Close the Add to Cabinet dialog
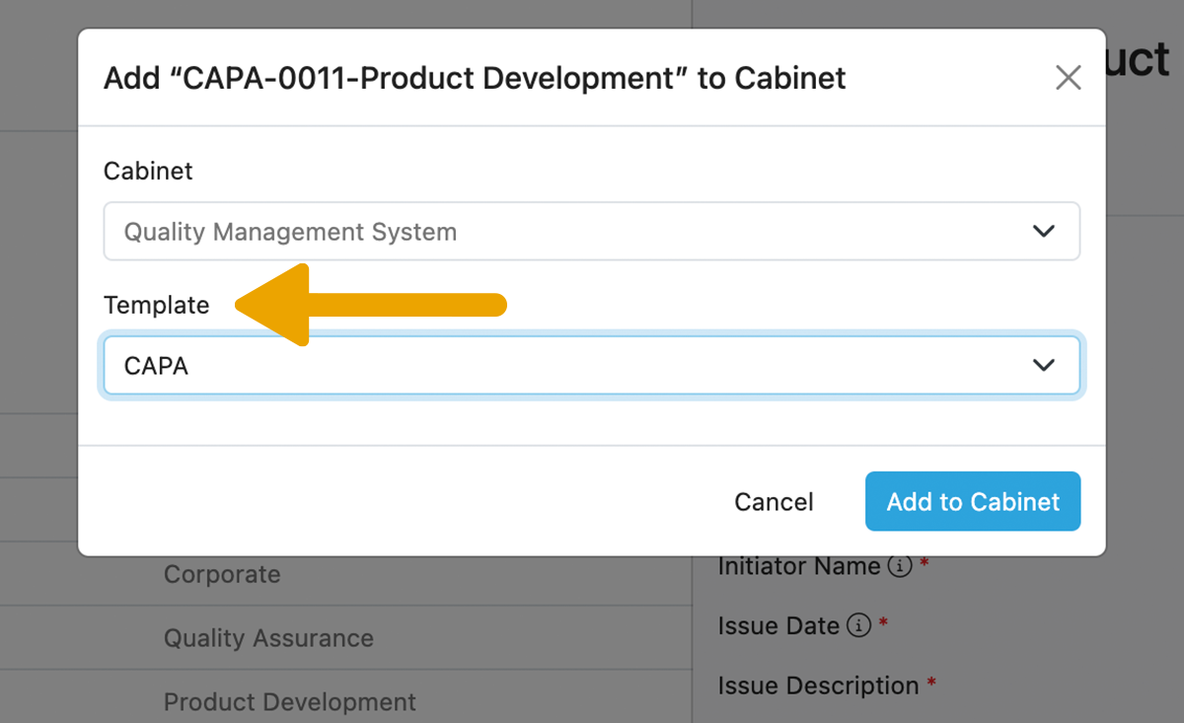Viewport: 1184px width, 723px height. pos(1068,78)
